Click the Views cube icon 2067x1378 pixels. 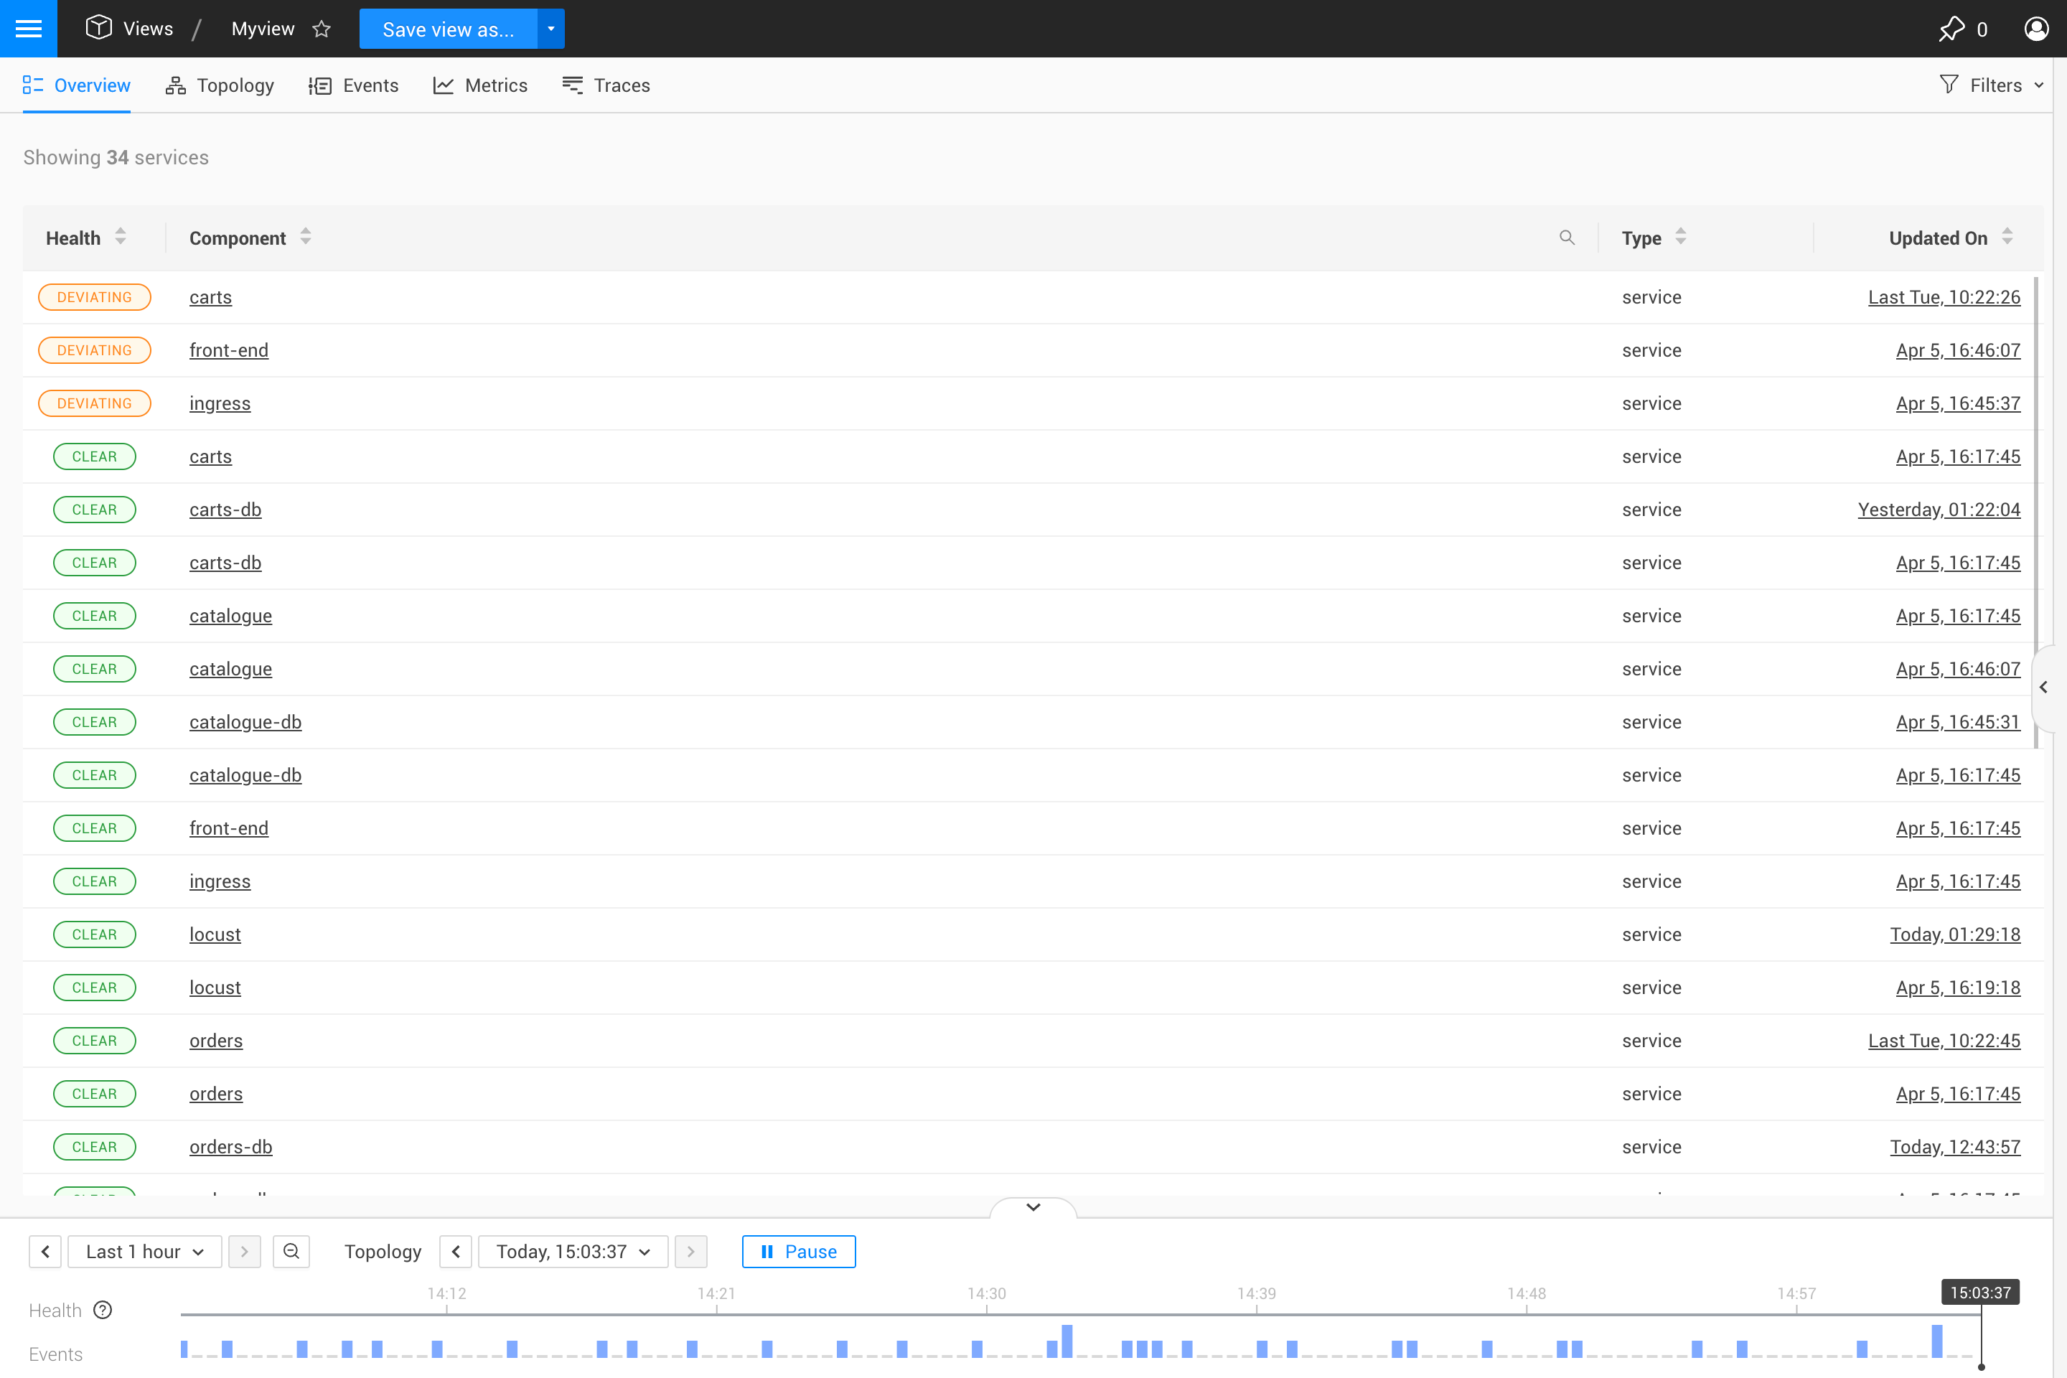click(x=98, y=28)
